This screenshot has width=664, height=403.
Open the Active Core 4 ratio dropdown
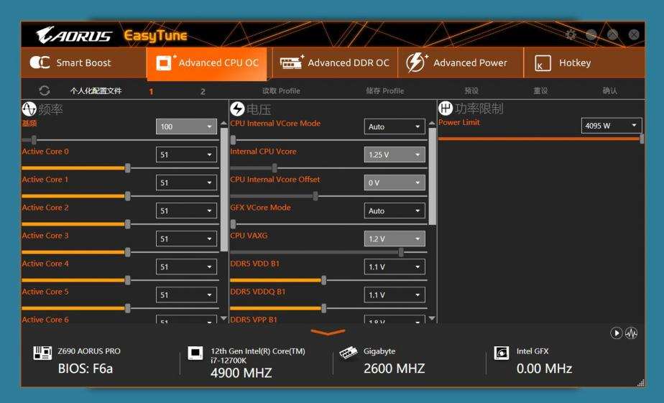click(x=186, y=267)
